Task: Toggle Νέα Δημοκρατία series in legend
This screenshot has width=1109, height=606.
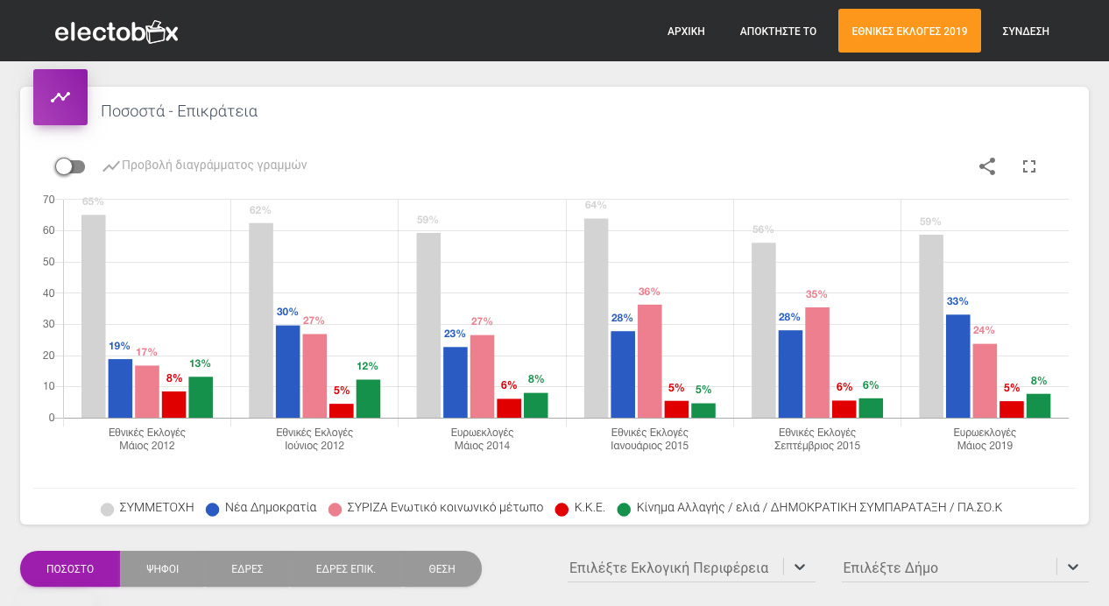Action: 261,508
